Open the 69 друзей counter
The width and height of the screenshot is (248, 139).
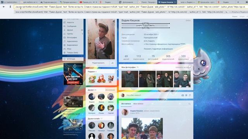(126, 58)
